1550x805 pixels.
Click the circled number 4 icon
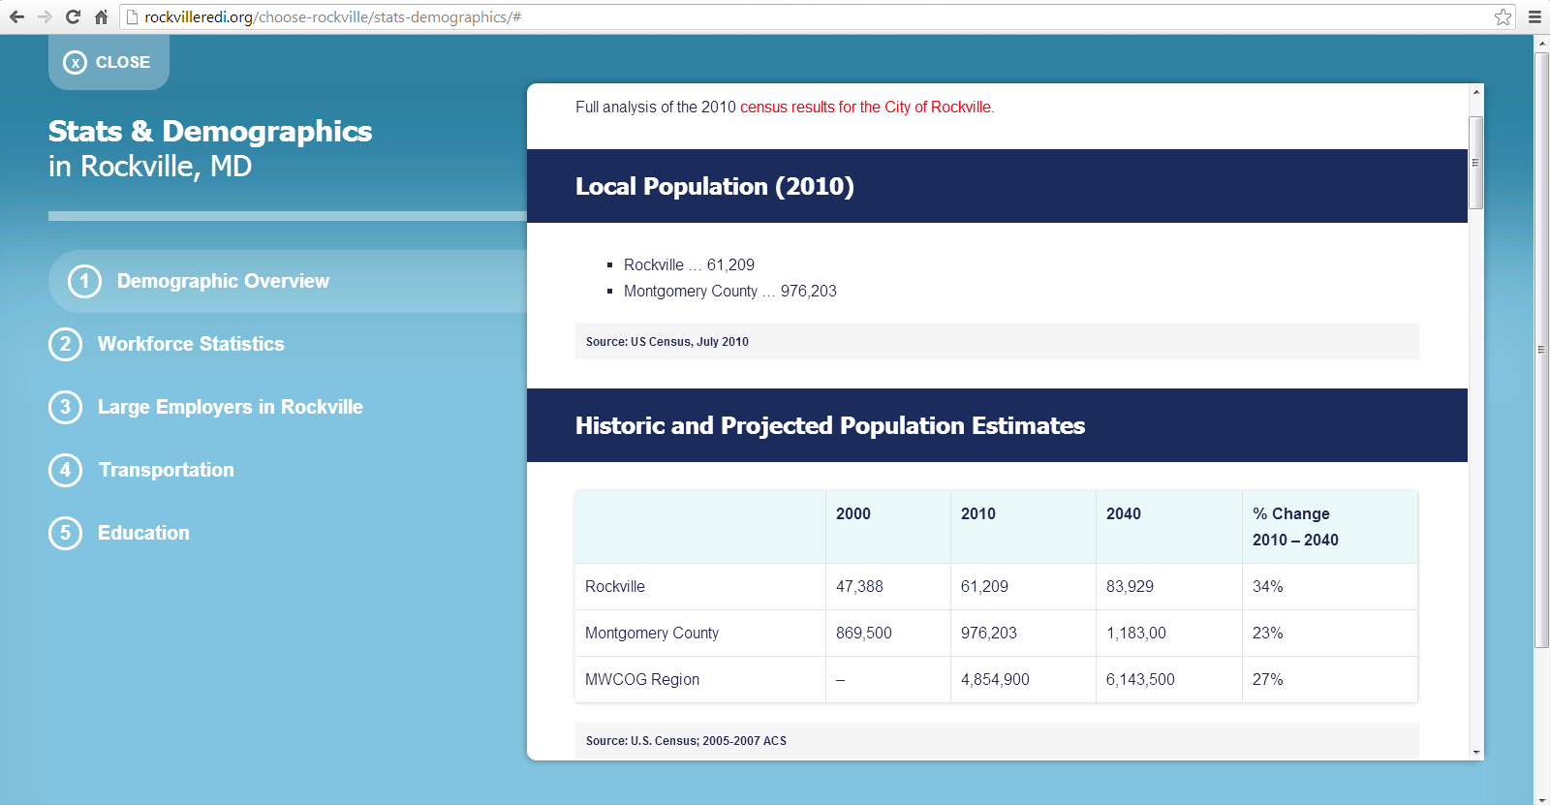65,470
